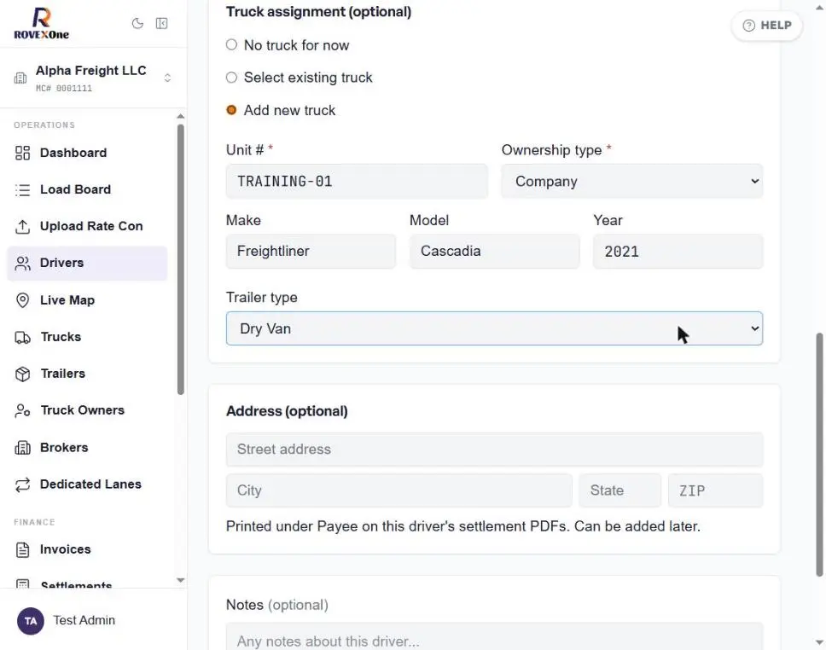Viewport: 826px width, 650px height.
Task: Go to Load Board page
Action: tap(87, 189)
